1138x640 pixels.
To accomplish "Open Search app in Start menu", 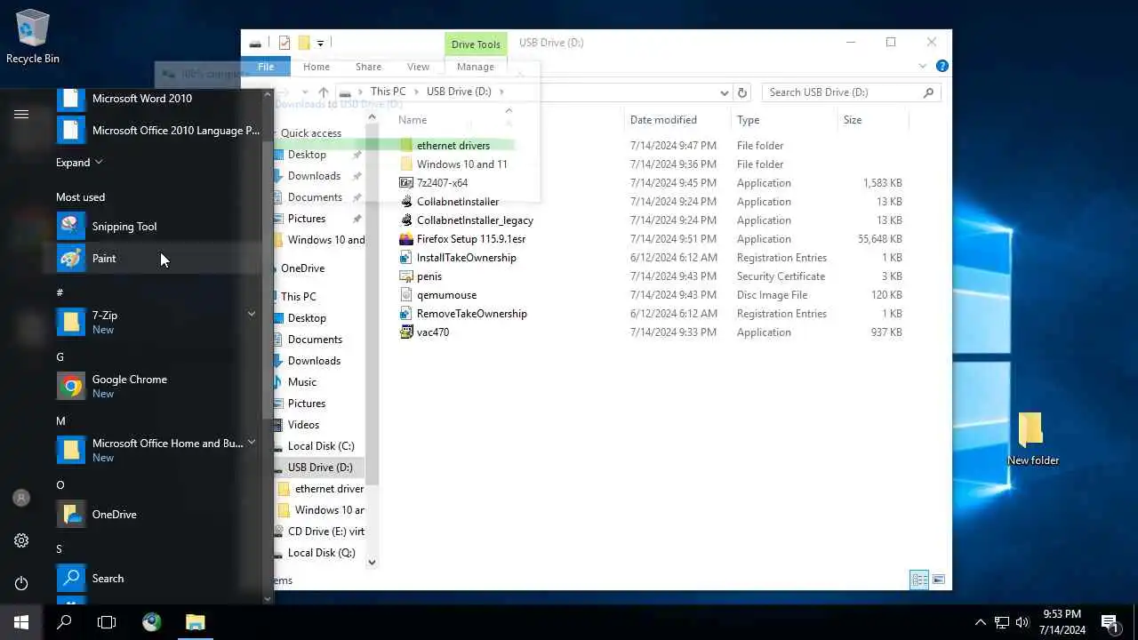I will pos(158,578).
